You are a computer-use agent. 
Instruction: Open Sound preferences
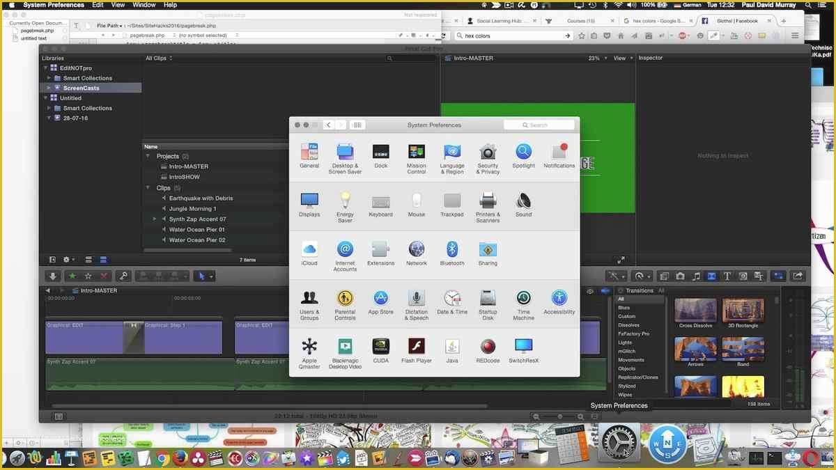coord(523,205)
